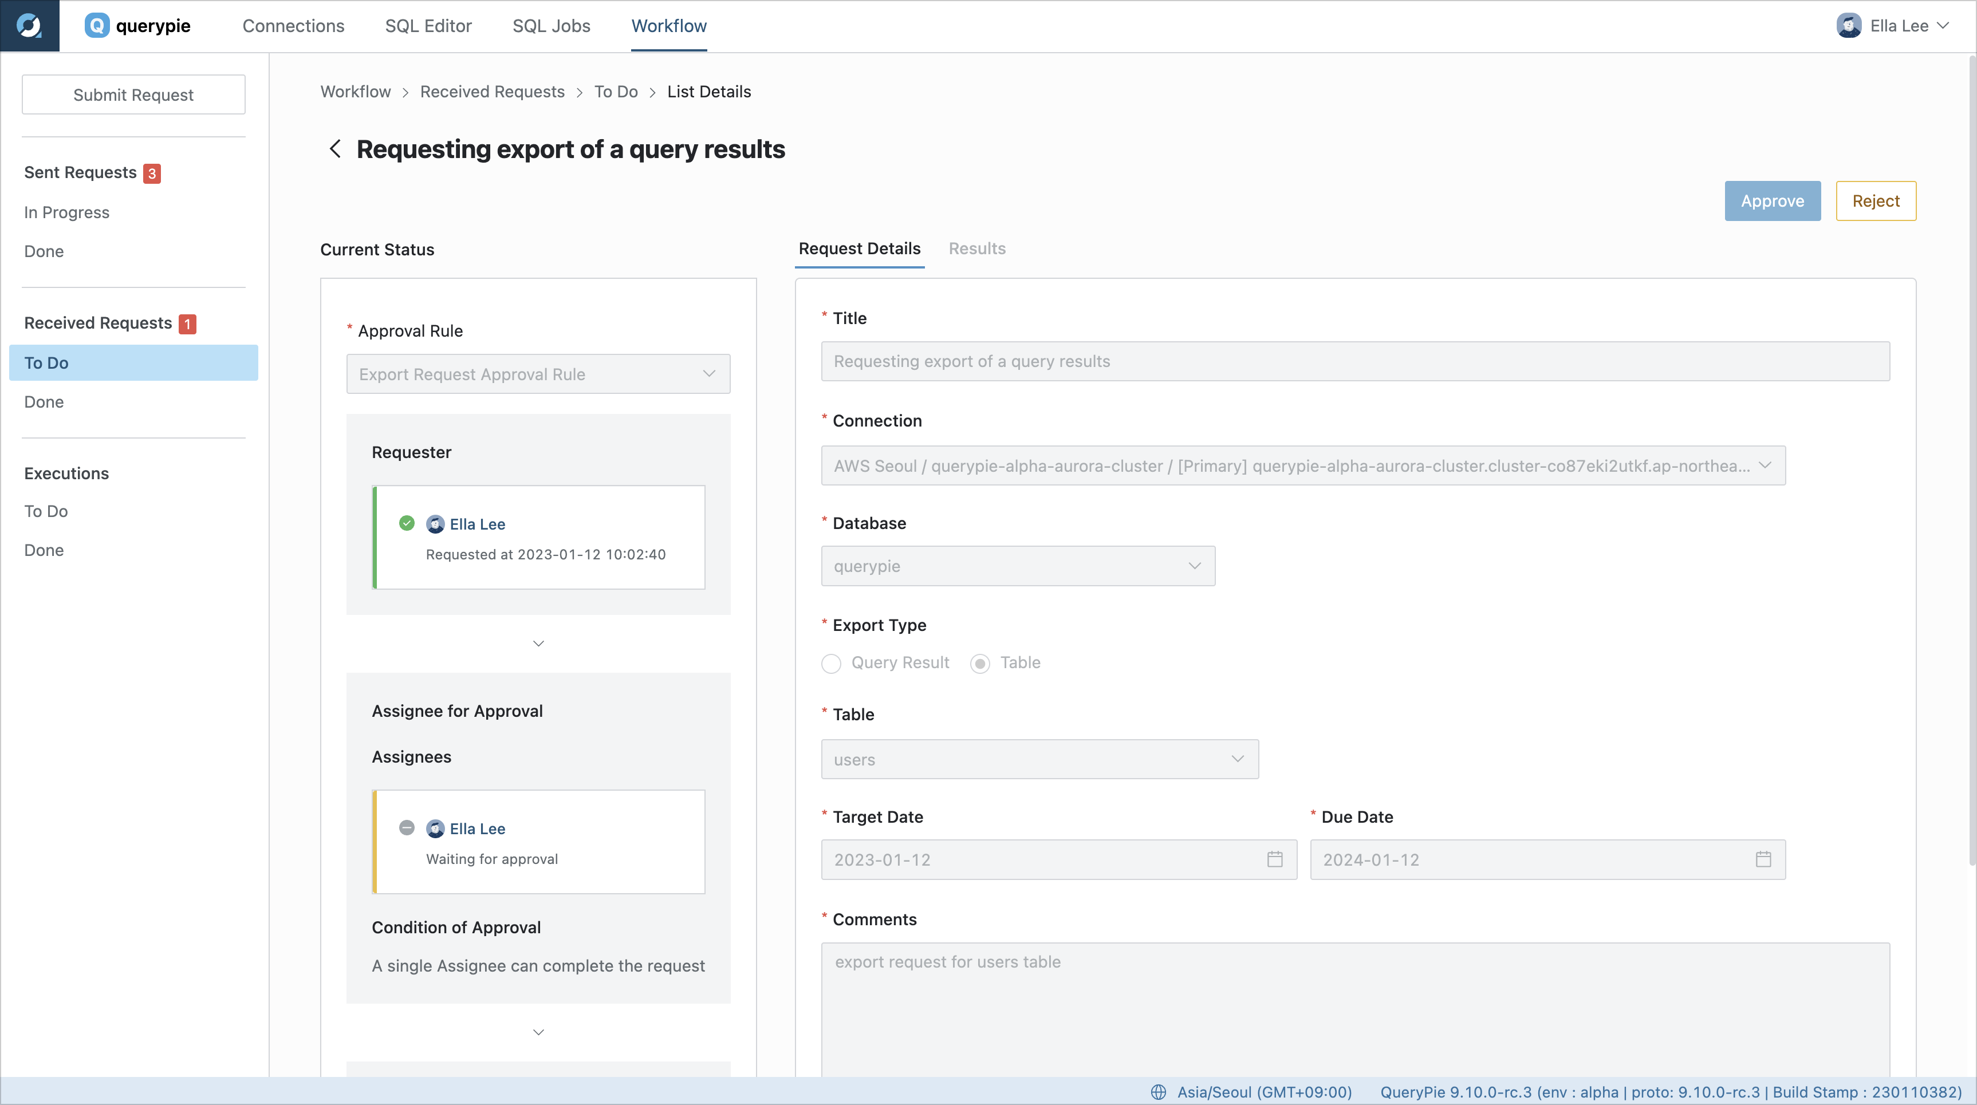Open requester Ella Lee name link
The image size is (1977, 1105).
tap(478, 524)
